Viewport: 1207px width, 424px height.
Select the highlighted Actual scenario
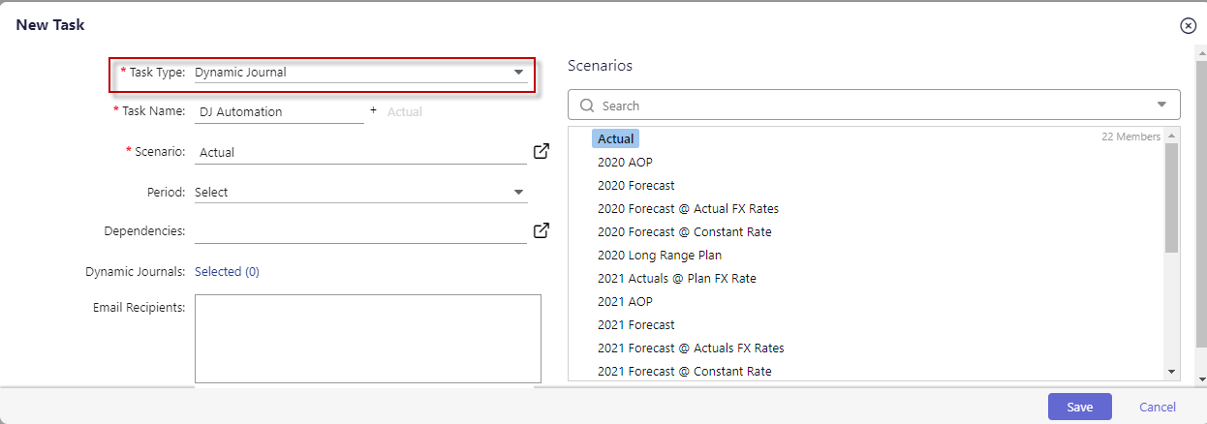[x=615, y=138]
